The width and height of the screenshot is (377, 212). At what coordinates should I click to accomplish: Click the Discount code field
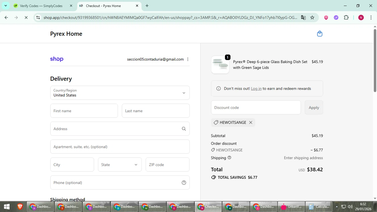pyautogui.click(x=256, y=108)
